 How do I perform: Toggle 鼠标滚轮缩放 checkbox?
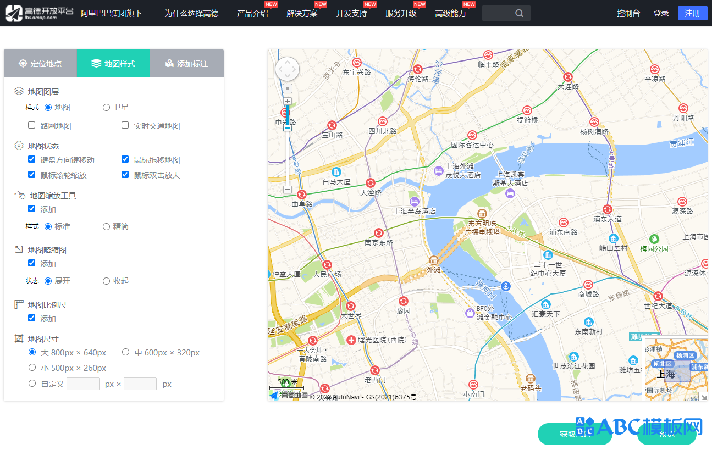32,175
